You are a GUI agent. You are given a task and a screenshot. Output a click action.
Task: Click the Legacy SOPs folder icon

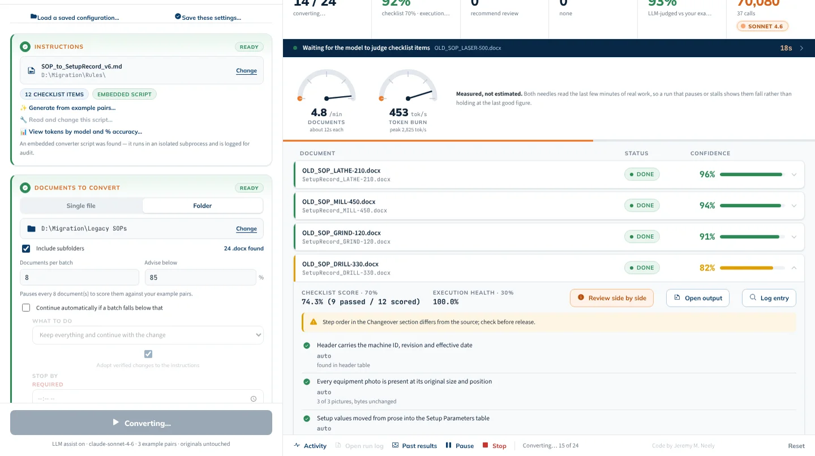tap(32, 229)
